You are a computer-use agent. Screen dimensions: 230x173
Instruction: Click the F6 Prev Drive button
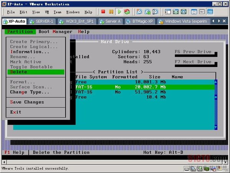[x=193, y=52]
